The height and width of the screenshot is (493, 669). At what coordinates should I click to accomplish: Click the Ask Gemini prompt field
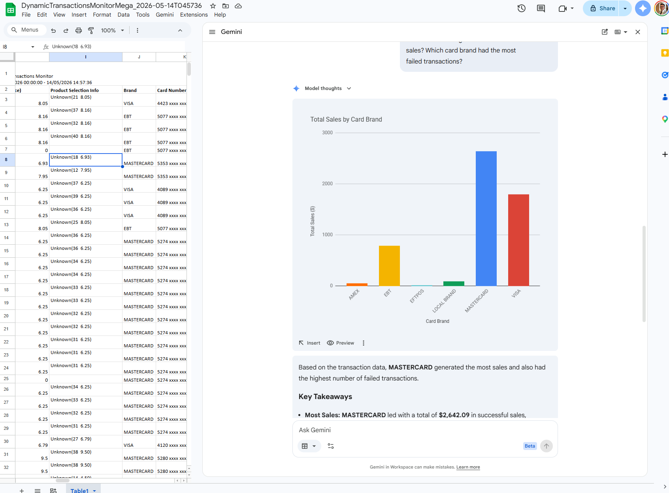coord(425,430)
